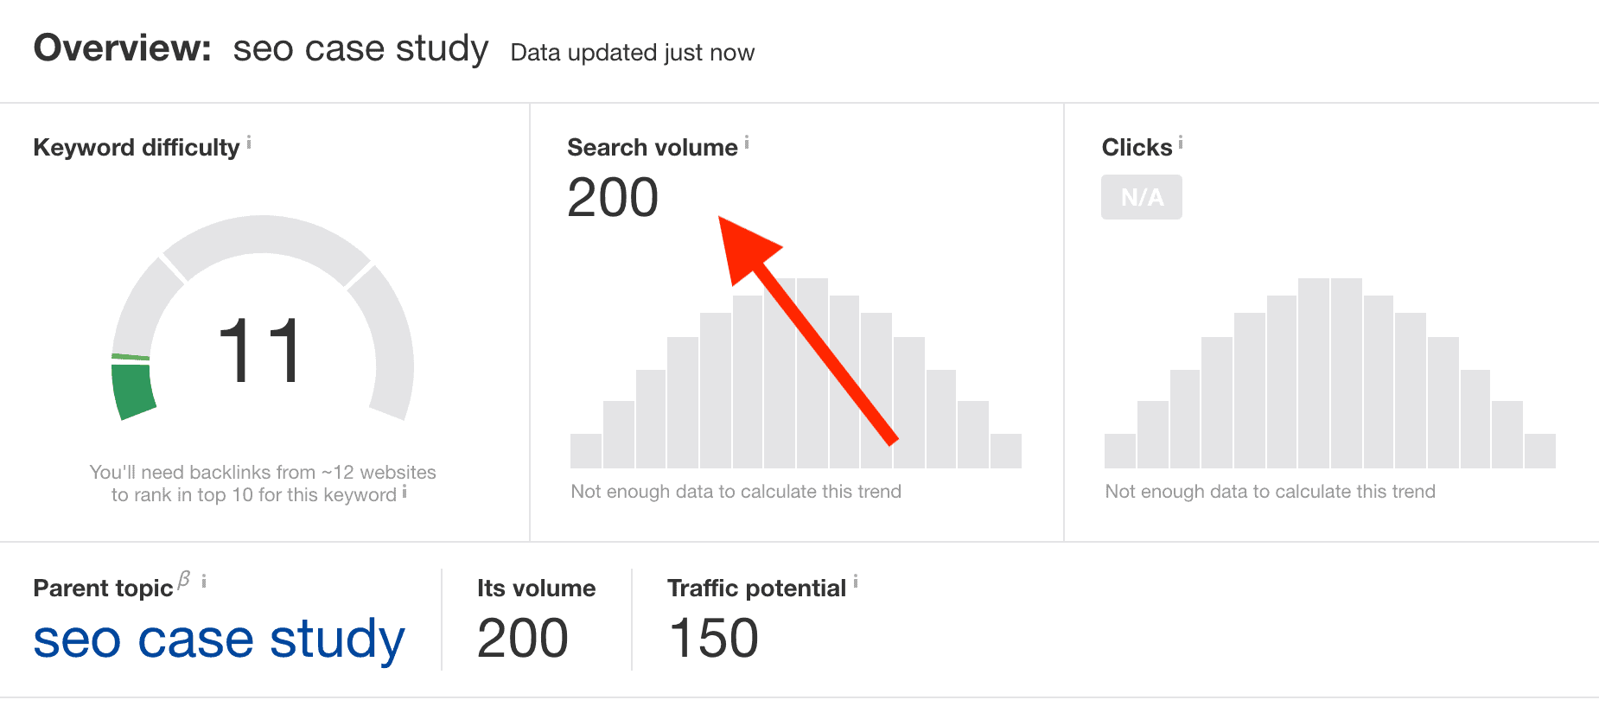Click the keyword title seo case study
The height and width of the screenshot is (719, 1599).
(359, 48)
